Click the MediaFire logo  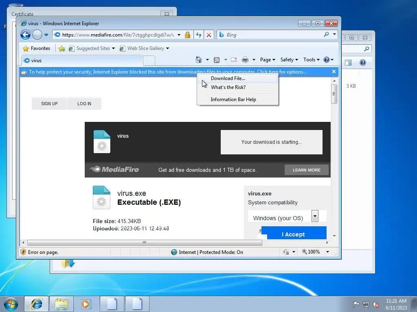coord(114,169)
